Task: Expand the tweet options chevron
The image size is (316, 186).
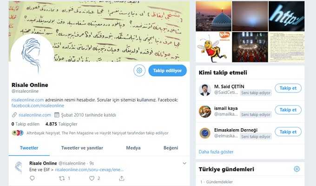Action: (184, 163)
